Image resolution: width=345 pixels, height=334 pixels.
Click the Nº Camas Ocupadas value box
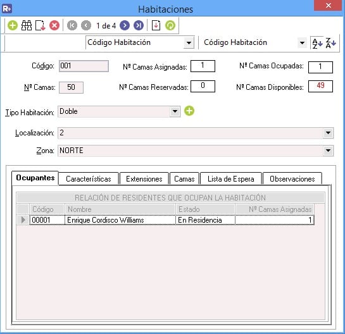pos(320,67)
